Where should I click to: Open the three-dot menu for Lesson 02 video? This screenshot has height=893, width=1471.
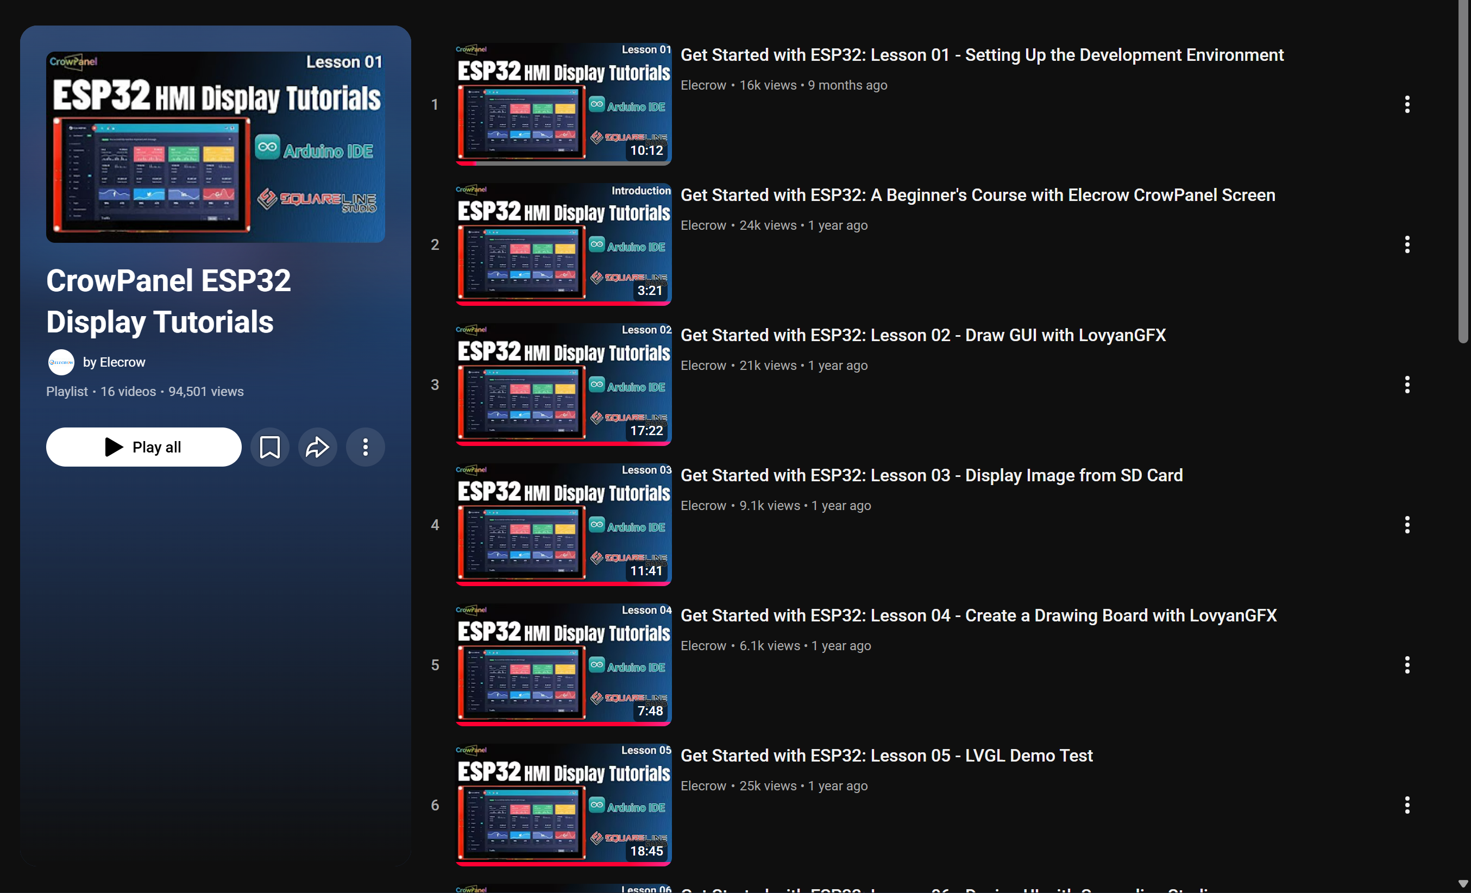(x=1406, y=385)
